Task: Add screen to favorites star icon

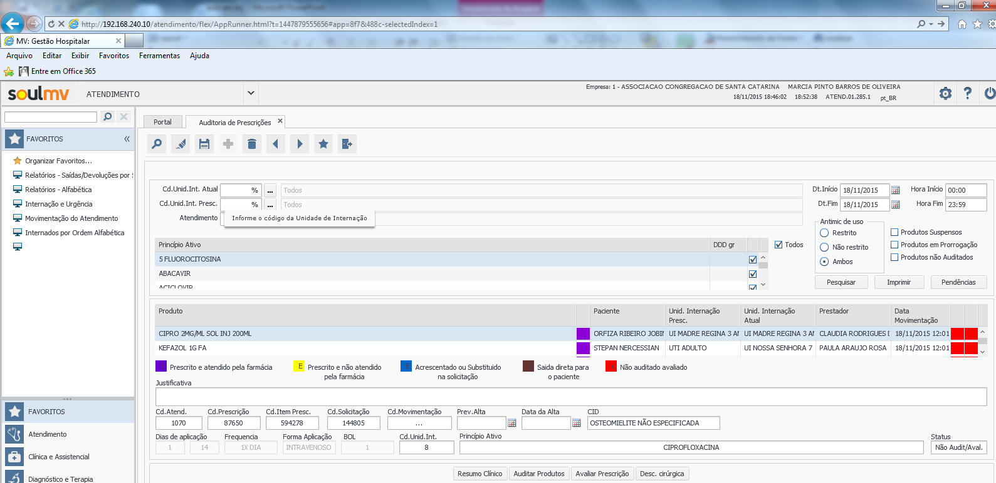Action: 323,144
